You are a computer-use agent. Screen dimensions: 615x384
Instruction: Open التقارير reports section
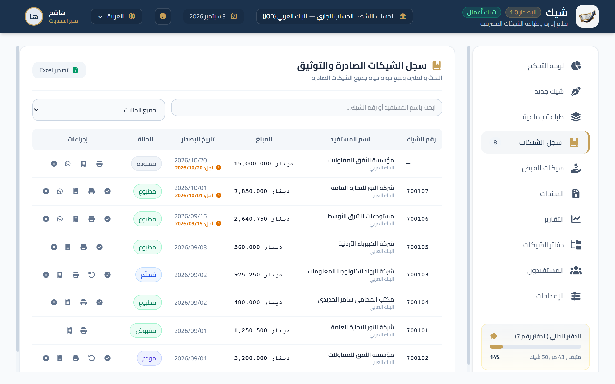coord(536,219)
